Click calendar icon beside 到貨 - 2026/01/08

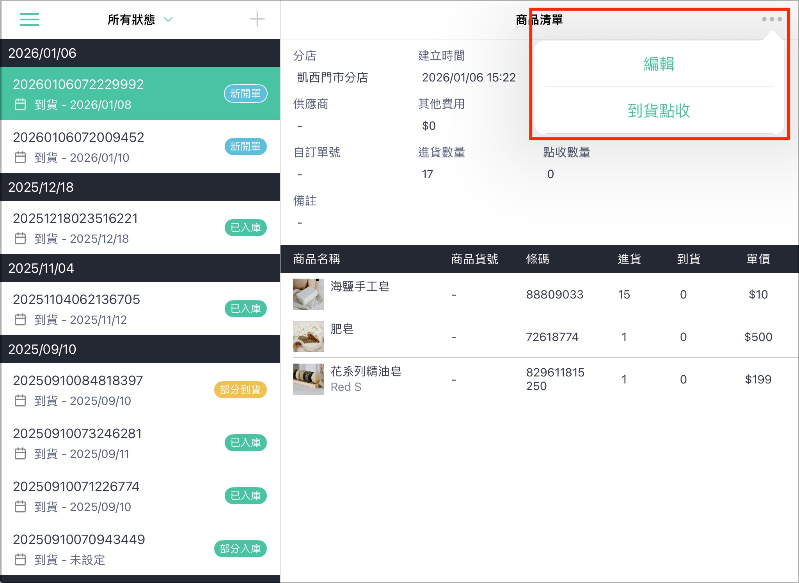20,104
